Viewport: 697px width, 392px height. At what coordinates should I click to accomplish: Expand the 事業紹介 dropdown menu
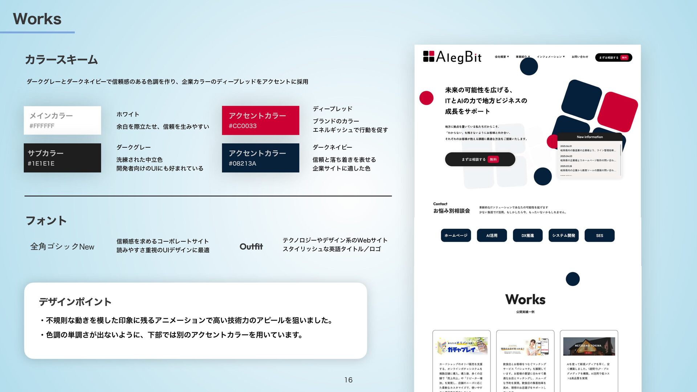pyautogui.click(x=522, y=57)
